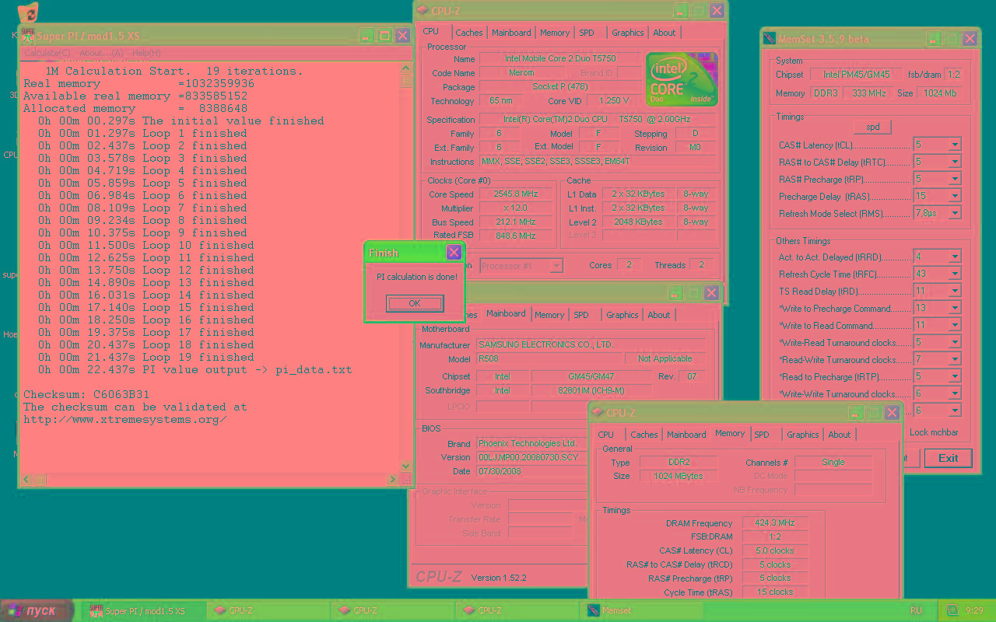The width and height of the screenshot is (996, 622).
Task: Click the DRAM Frequency value 424.3 MHz
Action: tap(776, 523)
